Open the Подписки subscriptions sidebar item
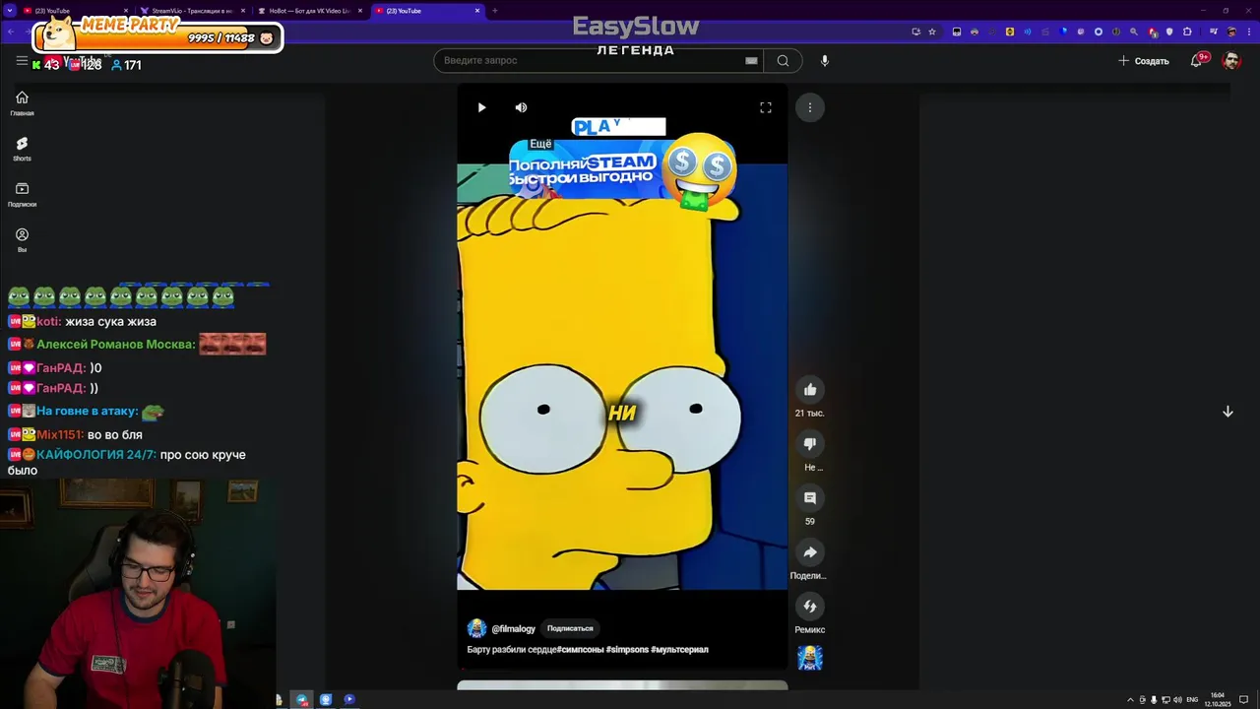The width and height of the screenshot is (1260, 709). (x=22, y=195)
